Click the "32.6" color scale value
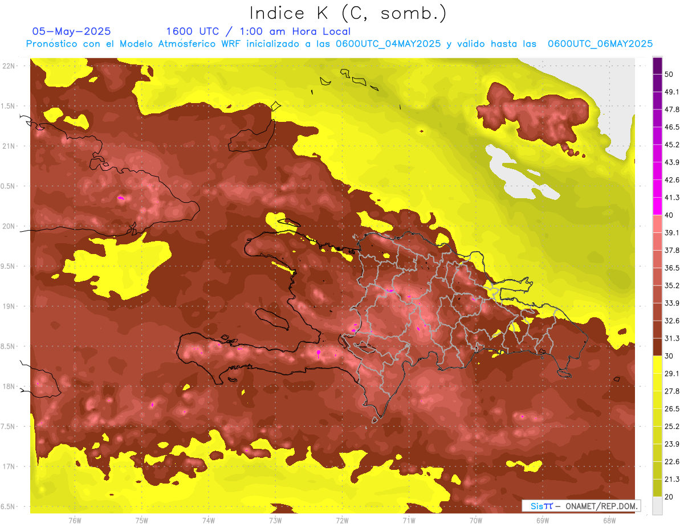The width and height of the screenshot is (684, 528). pos(672,321)
